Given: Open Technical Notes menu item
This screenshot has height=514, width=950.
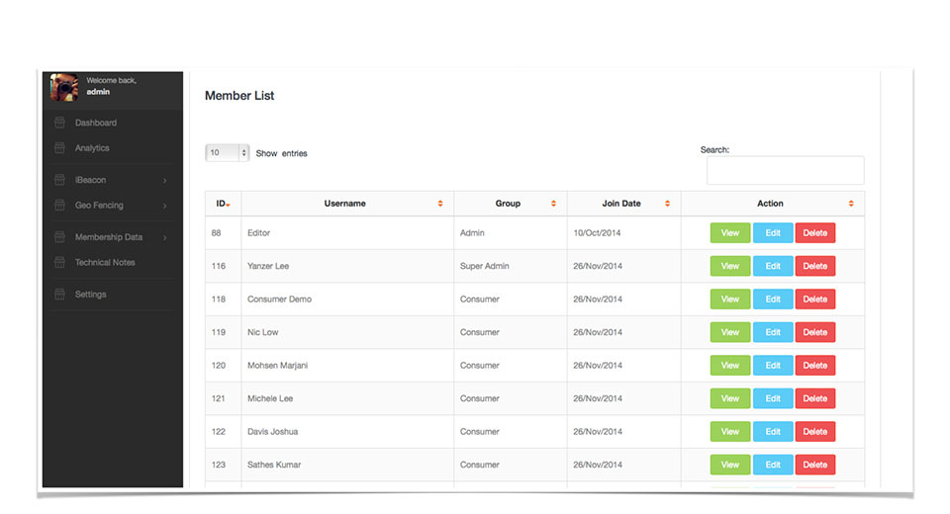Looking at the screenshot, I should pos(105,262).
